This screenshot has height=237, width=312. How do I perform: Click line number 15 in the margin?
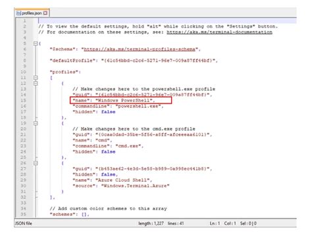coord(23,101)
